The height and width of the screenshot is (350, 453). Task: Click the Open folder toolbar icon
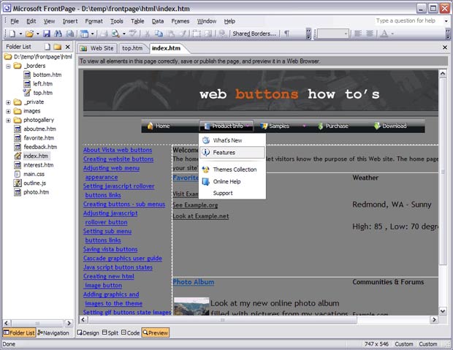tap(29, 34)
